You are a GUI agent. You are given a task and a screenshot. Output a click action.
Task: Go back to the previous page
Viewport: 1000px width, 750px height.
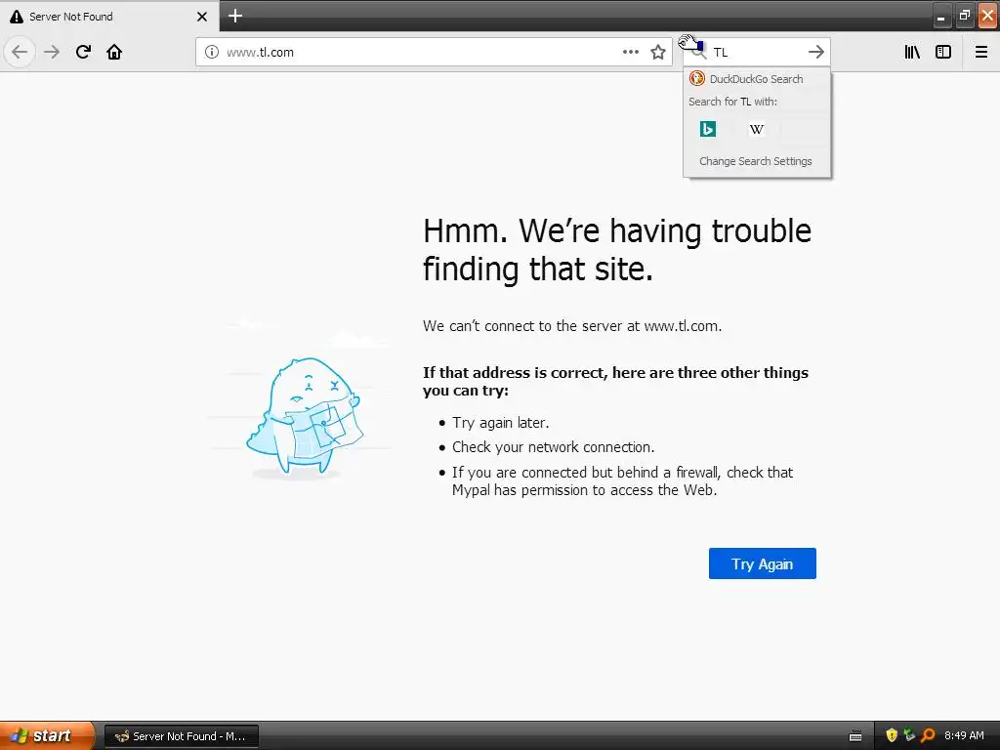[x=20, y=52]
